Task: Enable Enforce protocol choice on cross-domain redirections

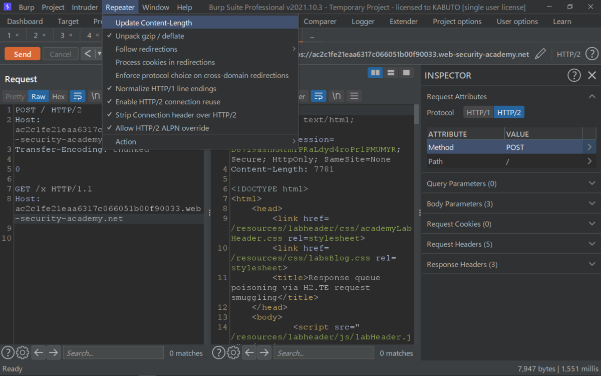Action: [200, 75]
